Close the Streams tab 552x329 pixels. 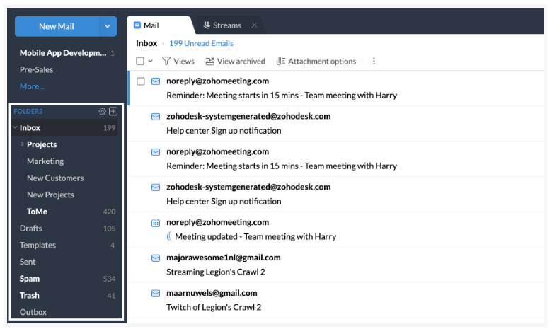[254, 25]
